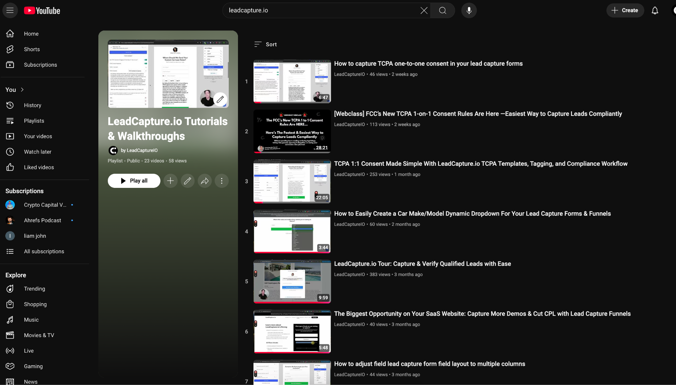Go to Watch later
The height and width of the screenshot is (385, 676).
(x=38, y=152)
